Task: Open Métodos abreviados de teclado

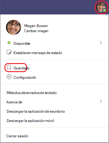Action: [54, 93]
